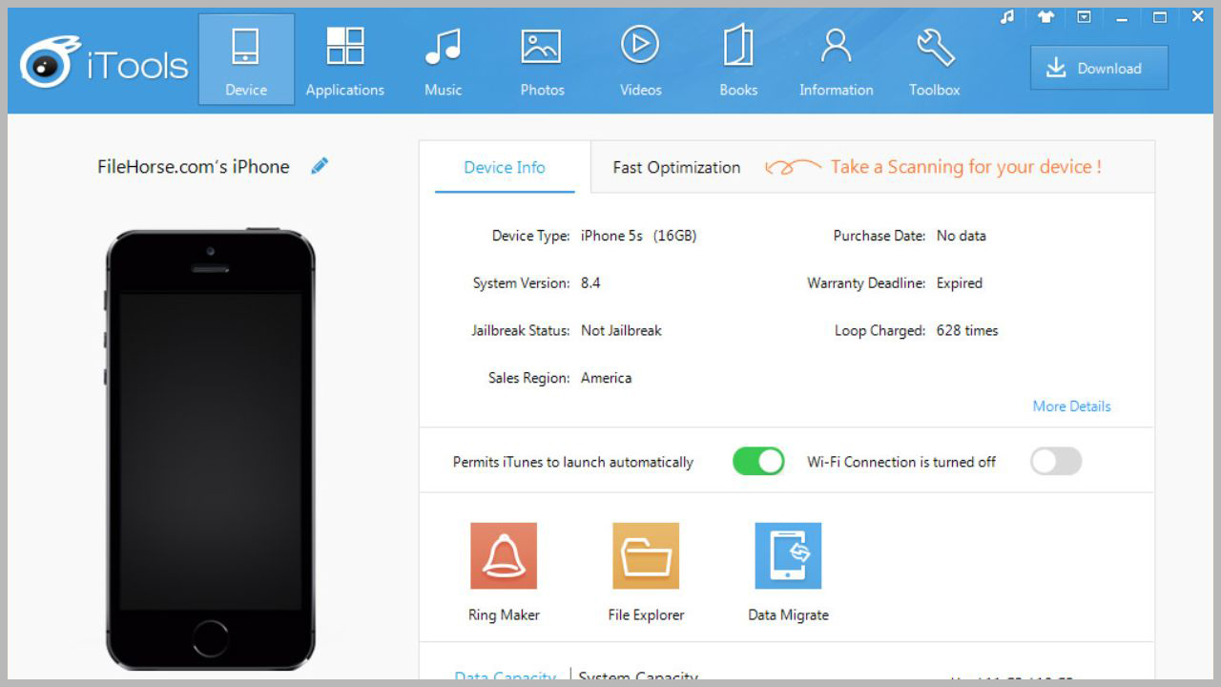The height and width of the screenshot is (687, 1221).
Task: Open the More Details link
Action: click(1071, 406)
